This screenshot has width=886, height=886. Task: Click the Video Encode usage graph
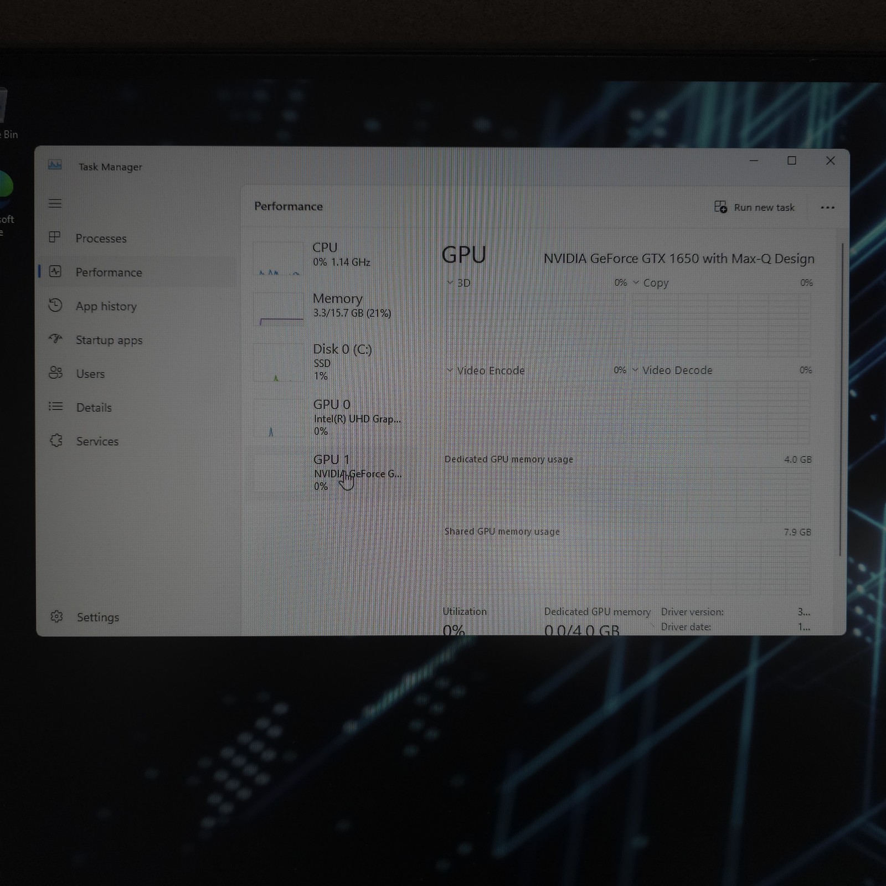[x=534, y=413]
